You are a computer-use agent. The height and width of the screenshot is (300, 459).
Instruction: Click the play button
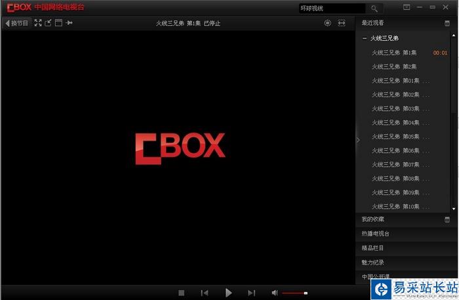click(x=228, y=293)
